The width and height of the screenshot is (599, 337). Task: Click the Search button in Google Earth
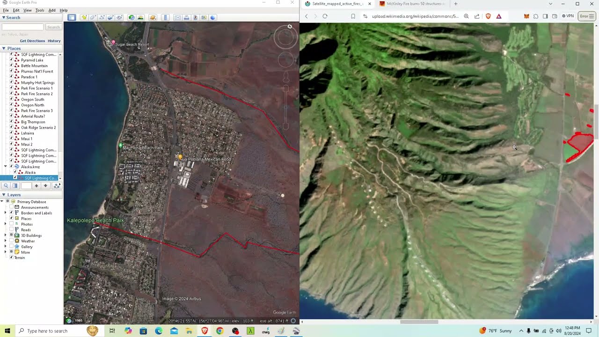tap(53, 27)
